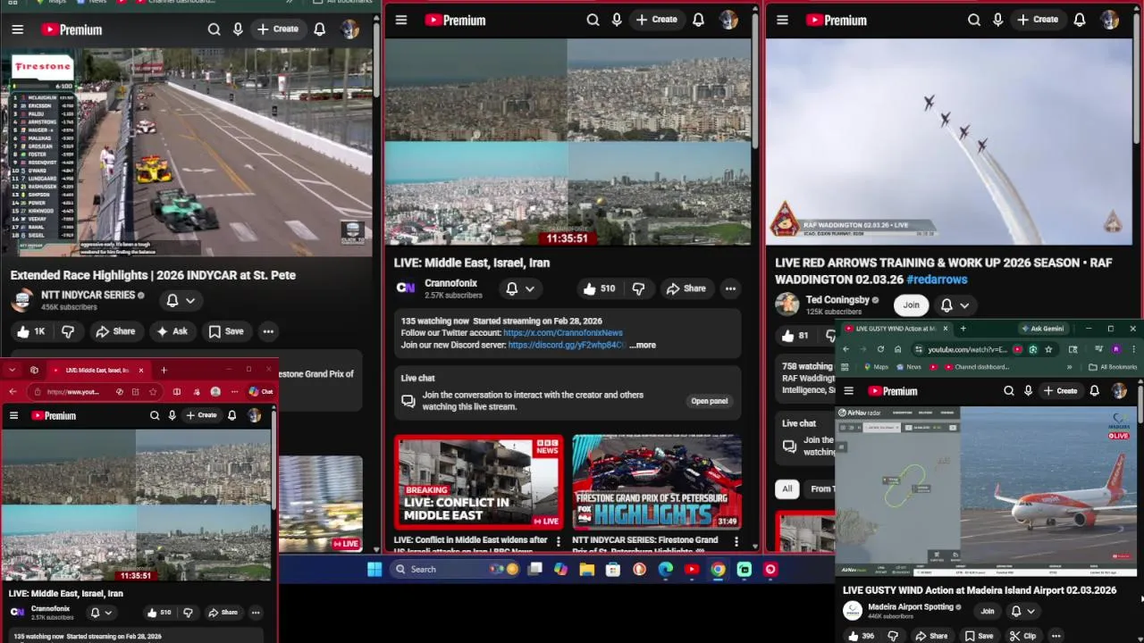
Task: Like the Crannofonix stream showing 510 likes
Action: (598, 288)
